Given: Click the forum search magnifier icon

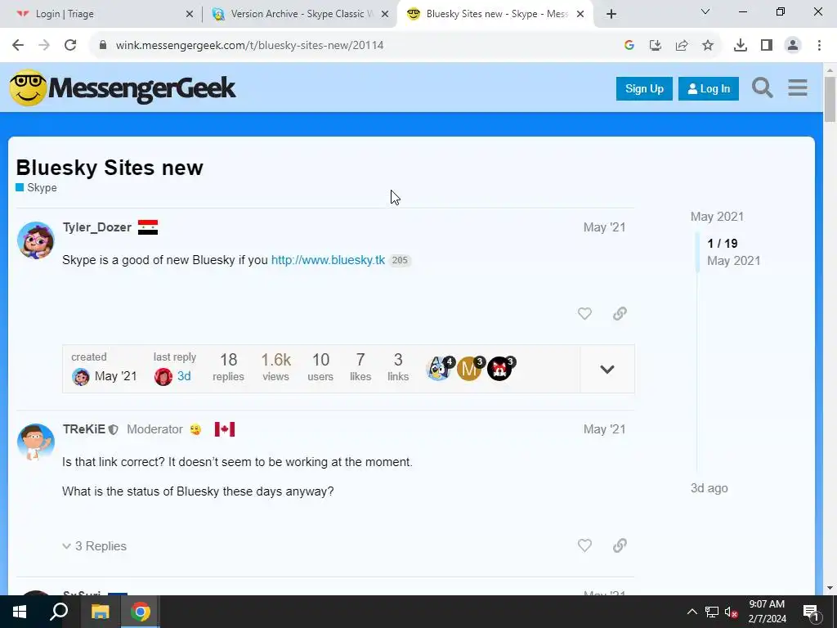Looking at the screenshot, I should pyautogui.click(x=763, y=87).
